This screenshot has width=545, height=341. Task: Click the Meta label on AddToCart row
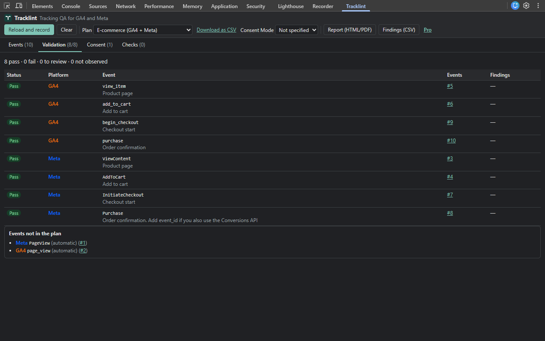(54, 177)
